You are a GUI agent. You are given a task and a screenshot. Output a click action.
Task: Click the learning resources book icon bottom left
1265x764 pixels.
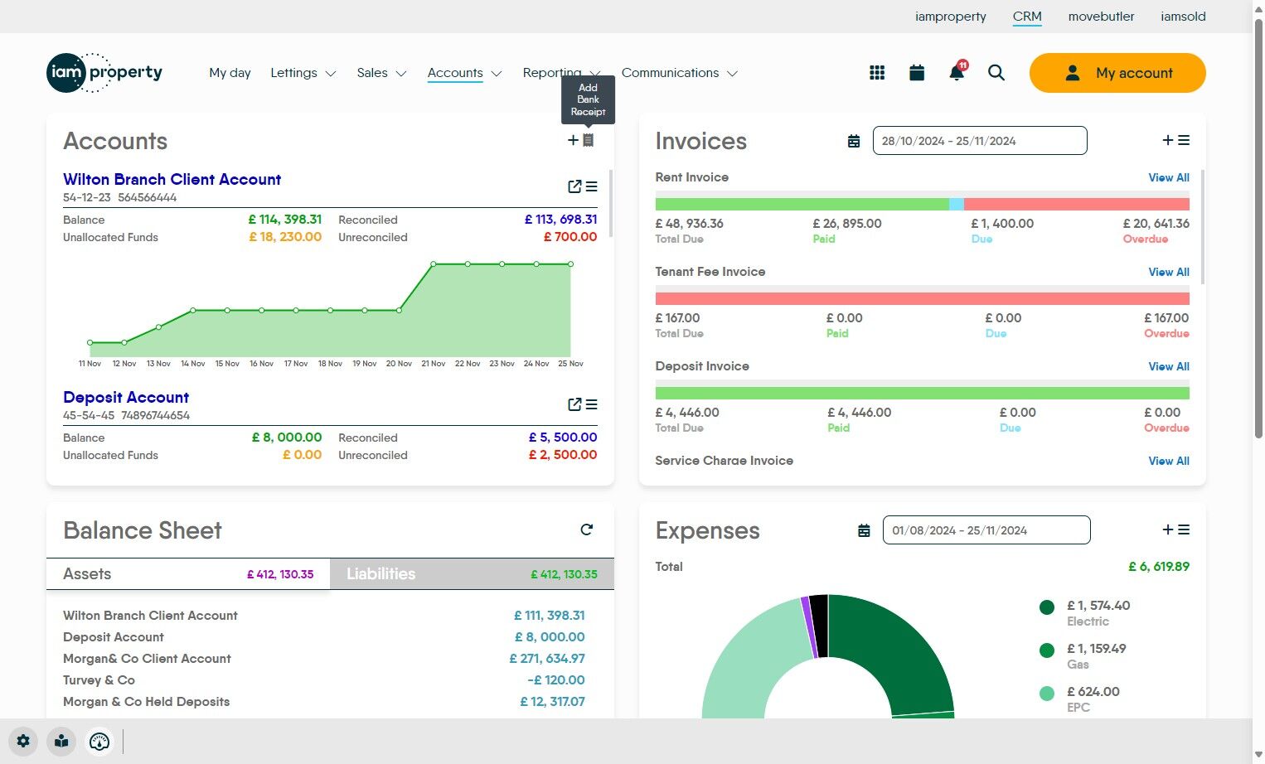[x=61, y=741]
